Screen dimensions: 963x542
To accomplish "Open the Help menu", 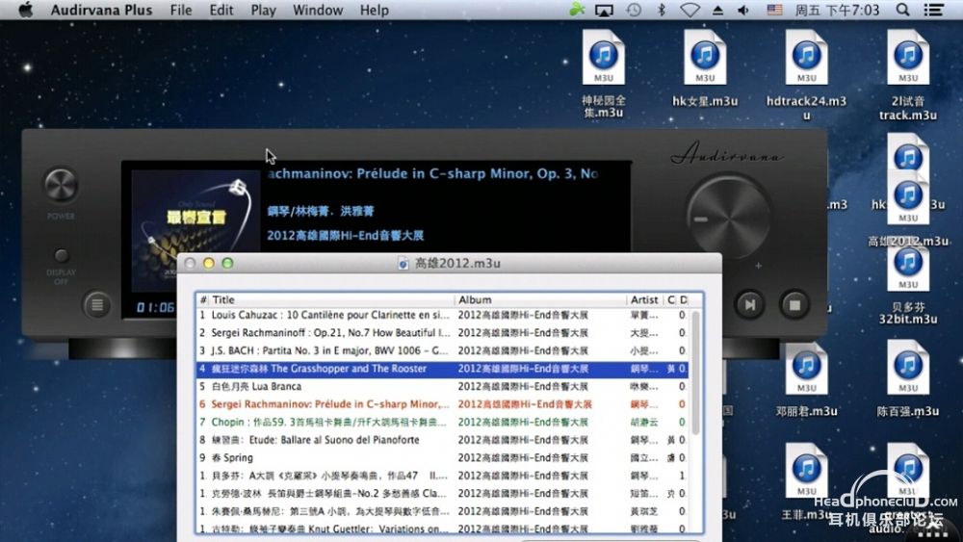I will click(374, 10).
